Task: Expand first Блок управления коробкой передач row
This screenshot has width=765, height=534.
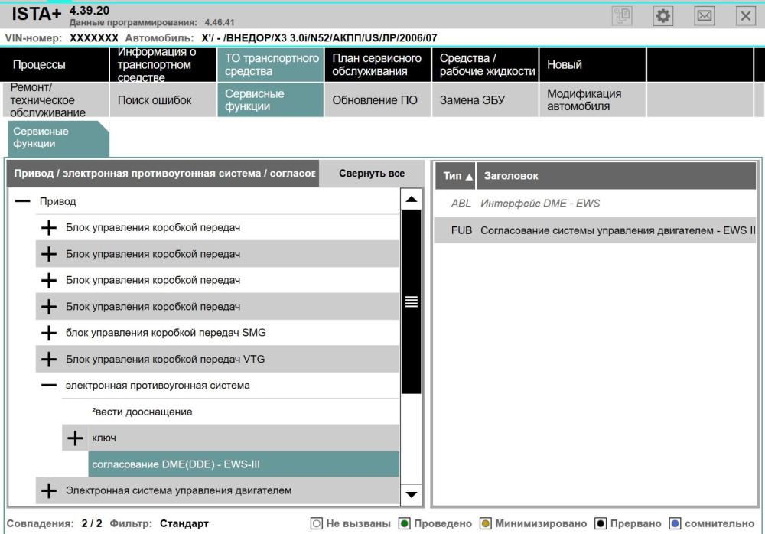Action: coord(49,227)
